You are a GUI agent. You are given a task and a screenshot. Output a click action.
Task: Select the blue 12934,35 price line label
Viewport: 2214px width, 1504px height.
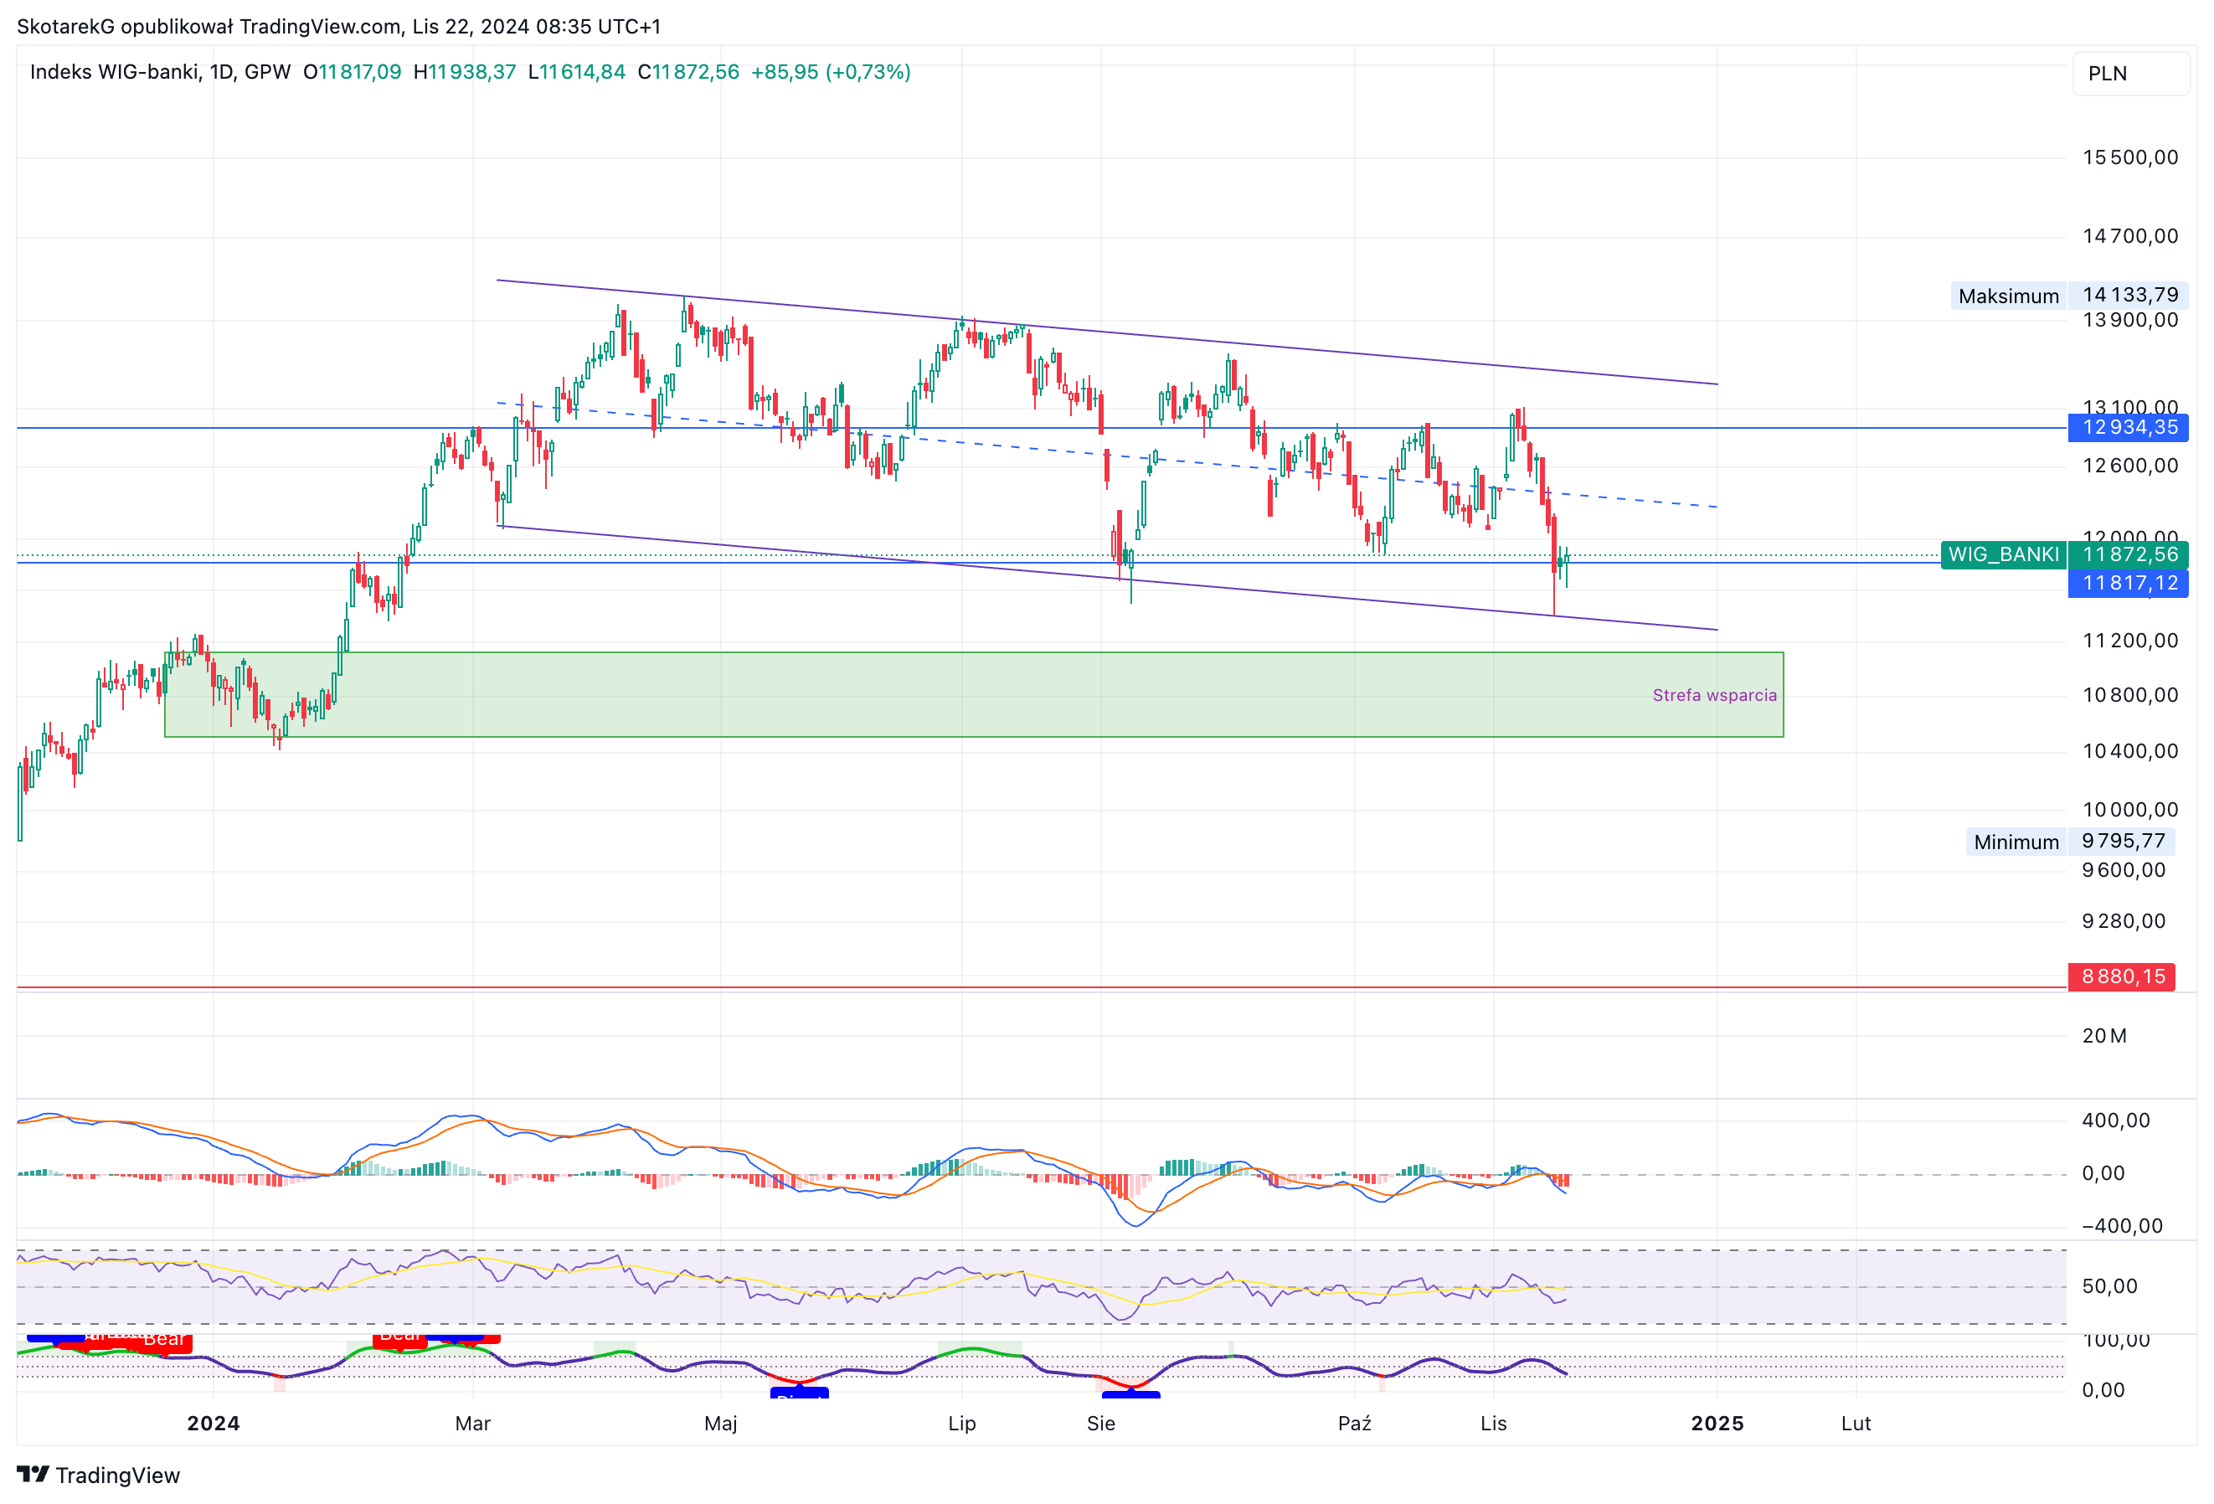point(2129,428)
